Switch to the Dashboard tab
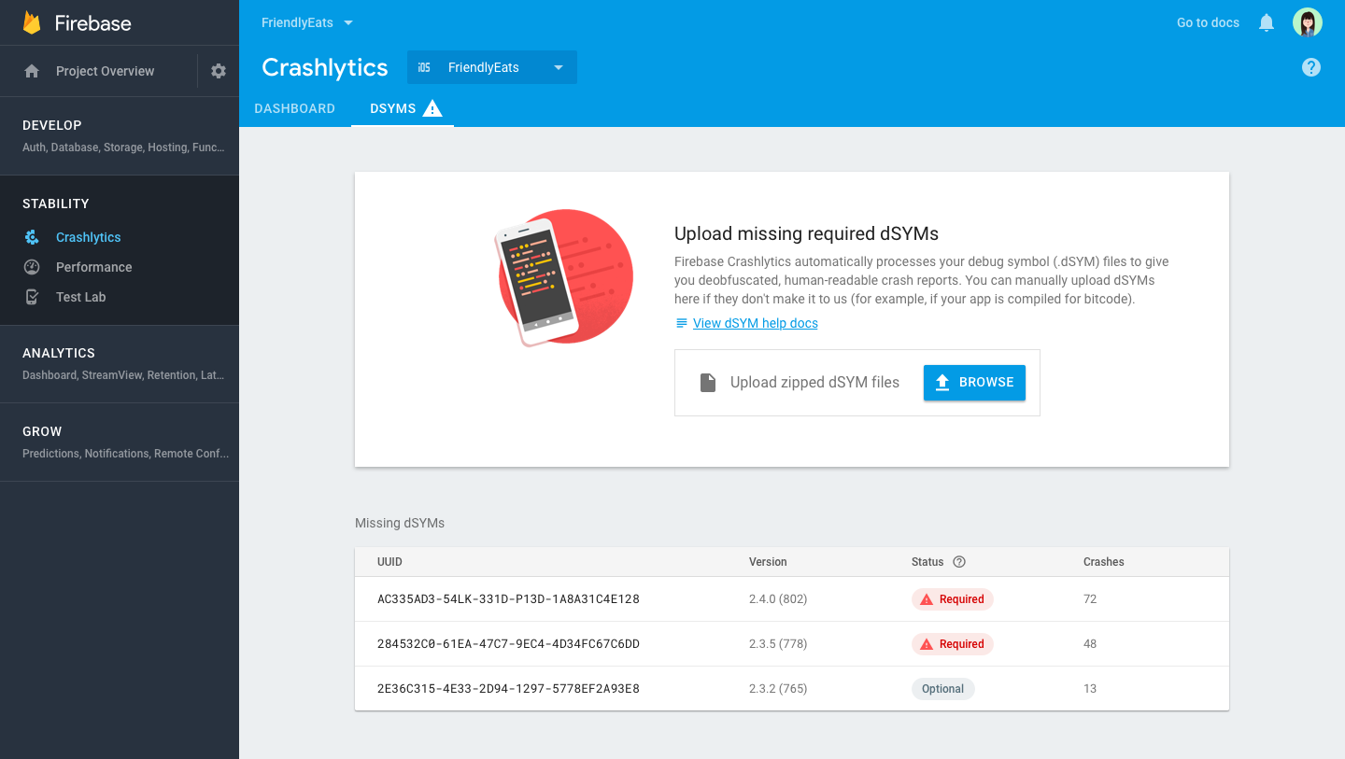Screen dimensions: 1345x759 pos(294,108)
